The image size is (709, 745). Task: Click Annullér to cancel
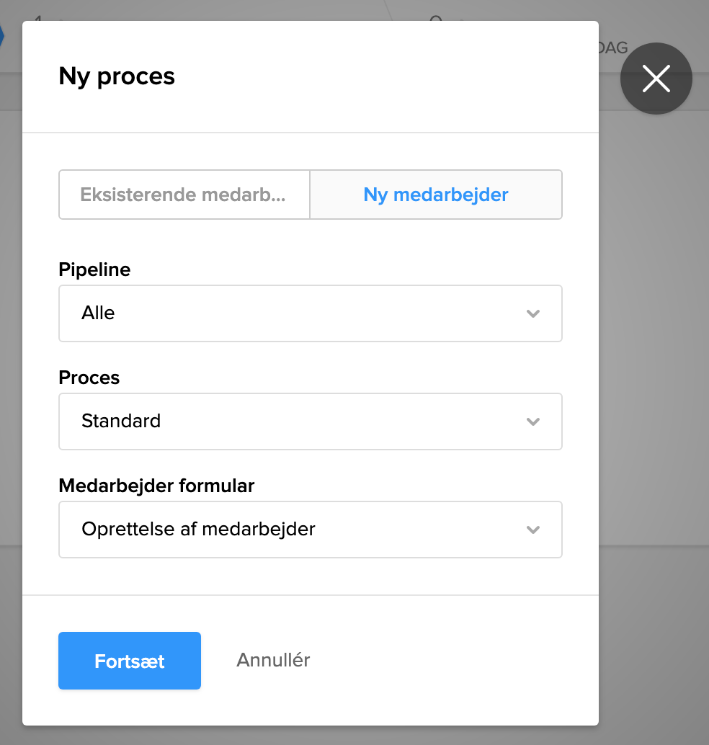coord(272,660)
